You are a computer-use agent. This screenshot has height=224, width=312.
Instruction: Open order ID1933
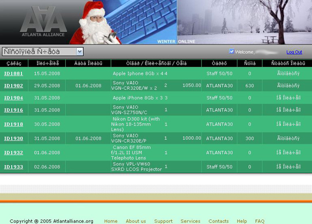[x=13, y=167]
